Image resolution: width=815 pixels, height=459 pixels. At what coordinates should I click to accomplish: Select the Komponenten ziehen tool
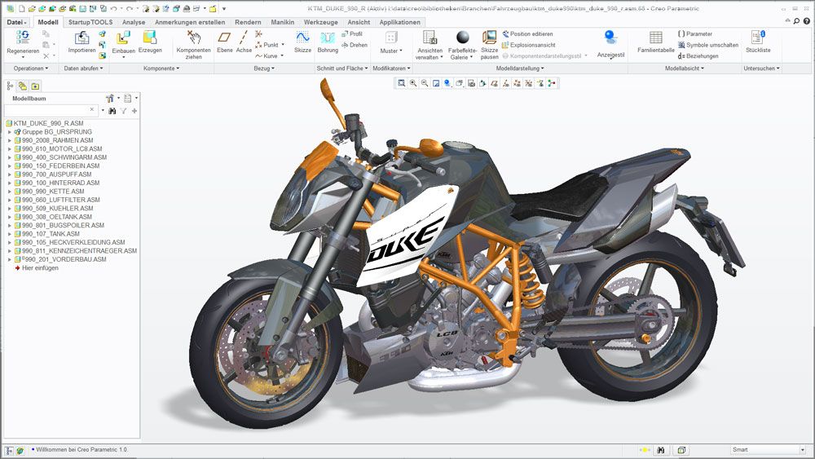193,38
